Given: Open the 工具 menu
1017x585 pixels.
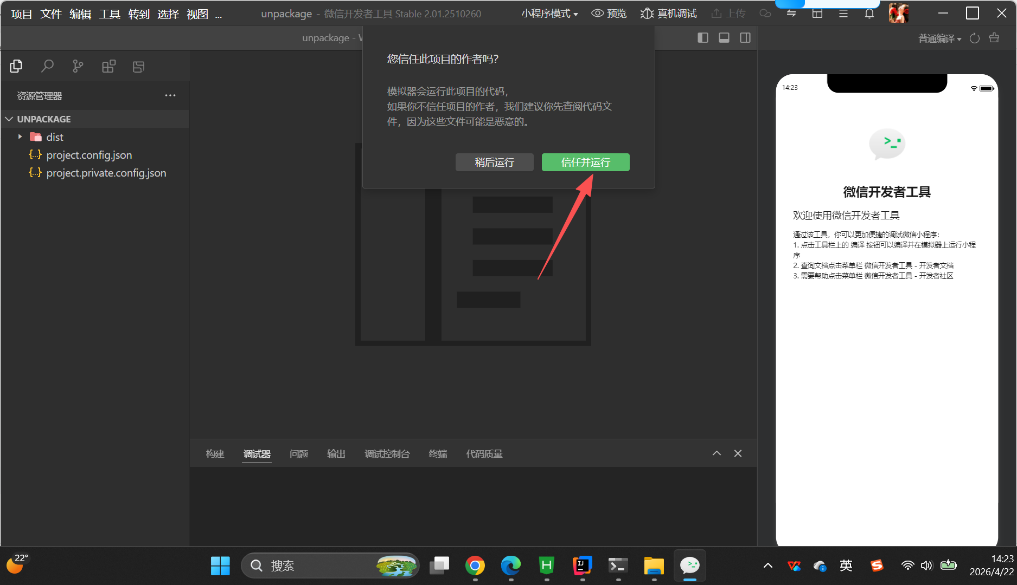Looking at the screenshot, I should pos(110,14).
